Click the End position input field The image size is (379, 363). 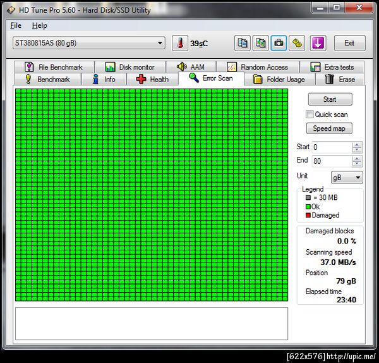point(332,161)
